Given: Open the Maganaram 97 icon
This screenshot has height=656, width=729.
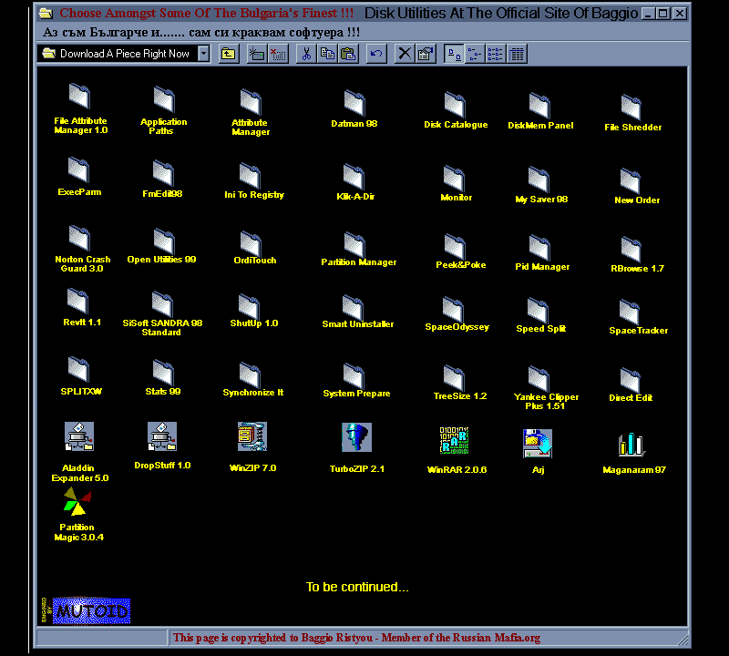Looking at the screenshot, I should (x=631, y=444).
